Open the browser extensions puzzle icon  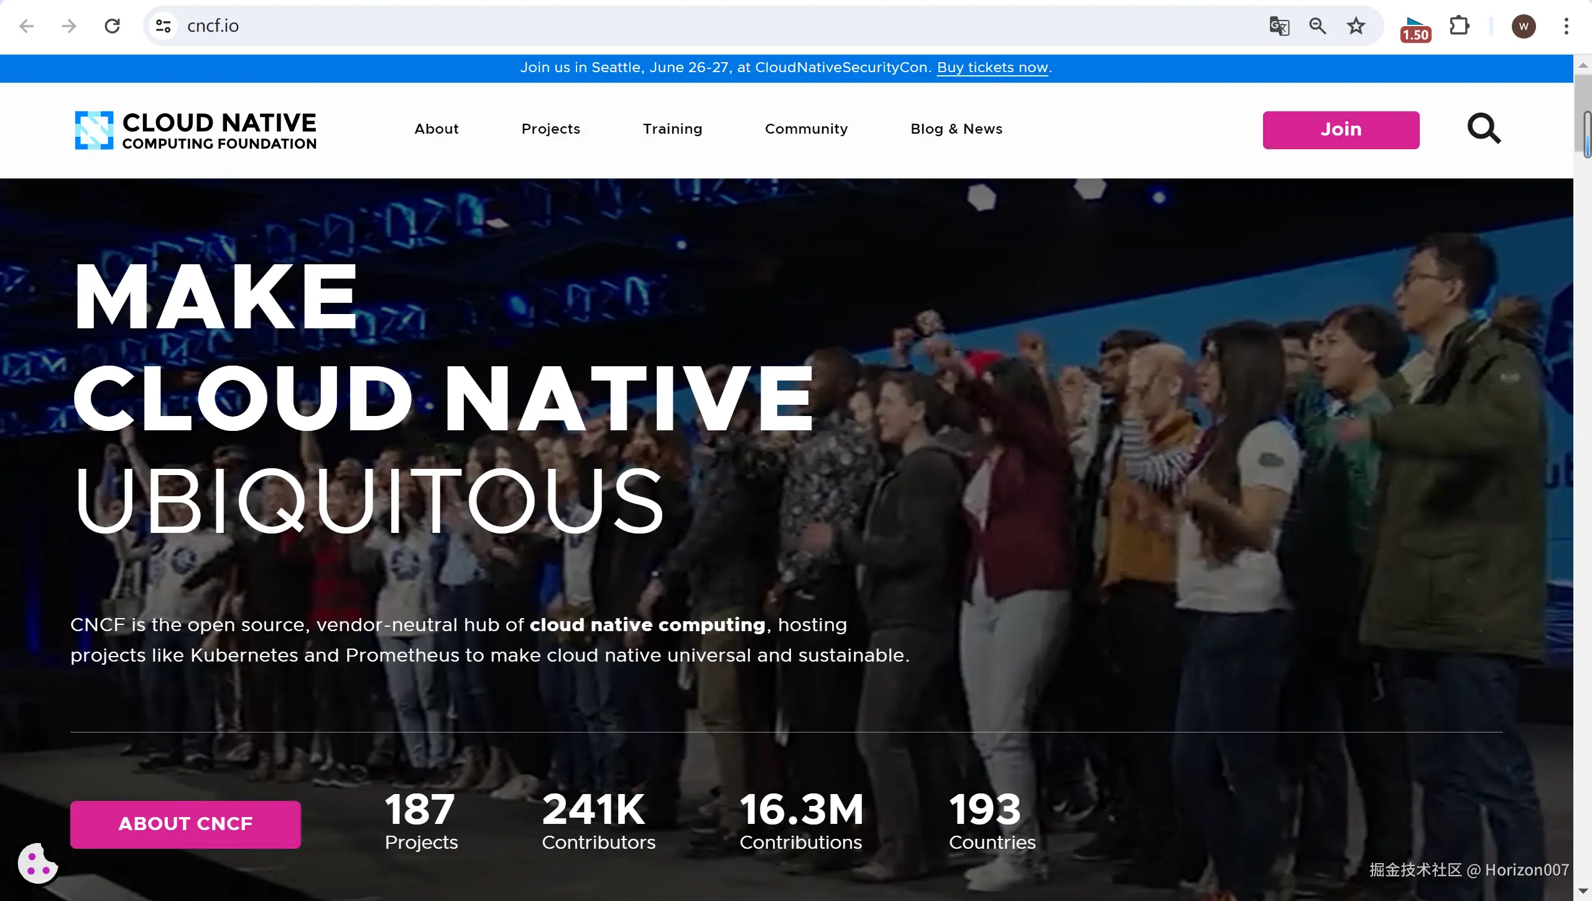point(1459,26)
